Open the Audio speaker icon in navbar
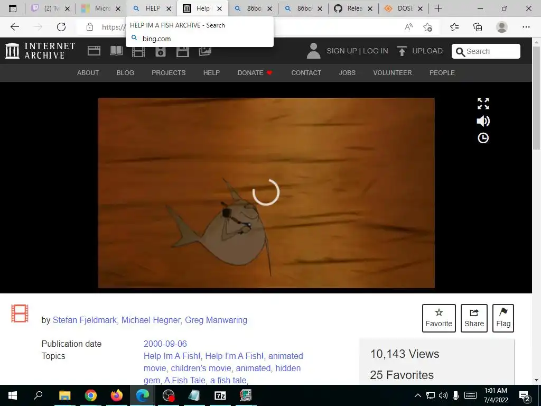 click(x=161, y=52)
